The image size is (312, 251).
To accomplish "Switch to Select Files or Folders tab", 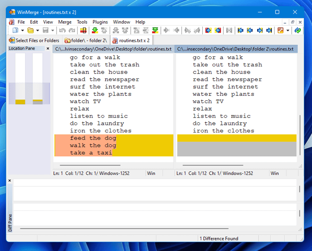I will pyautogui.click(x=34, y=40).
